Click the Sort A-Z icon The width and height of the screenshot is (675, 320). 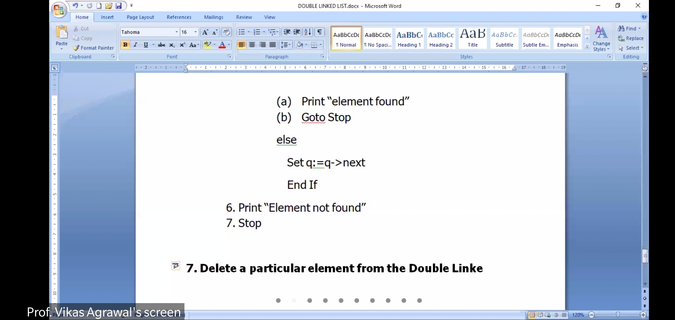point(308,32)
